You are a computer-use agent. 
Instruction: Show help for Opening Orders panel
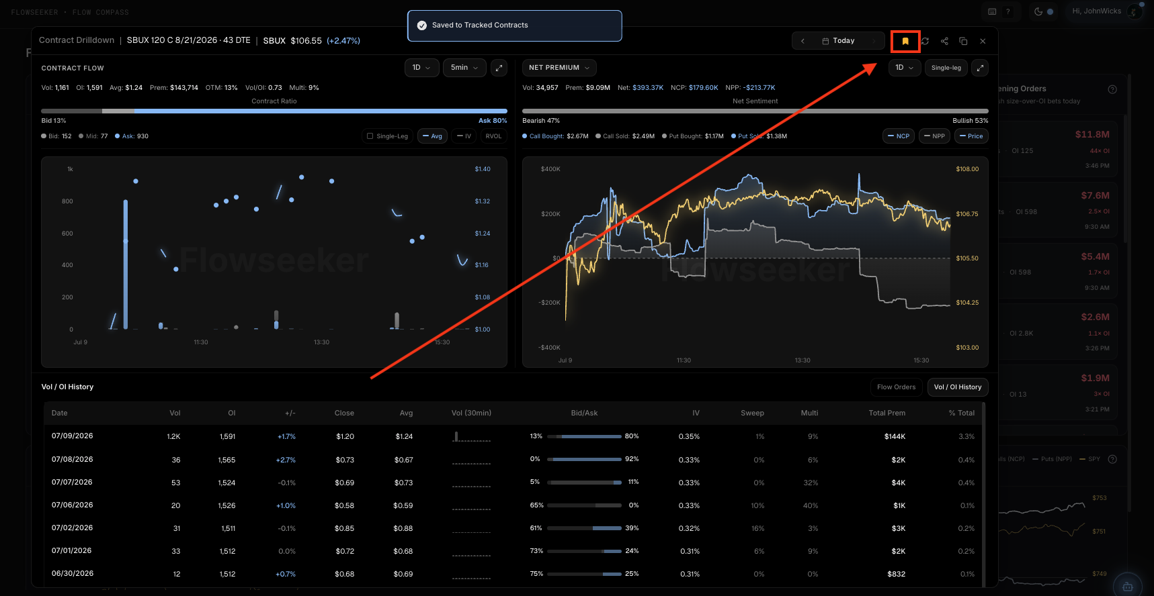(1112, 89)
